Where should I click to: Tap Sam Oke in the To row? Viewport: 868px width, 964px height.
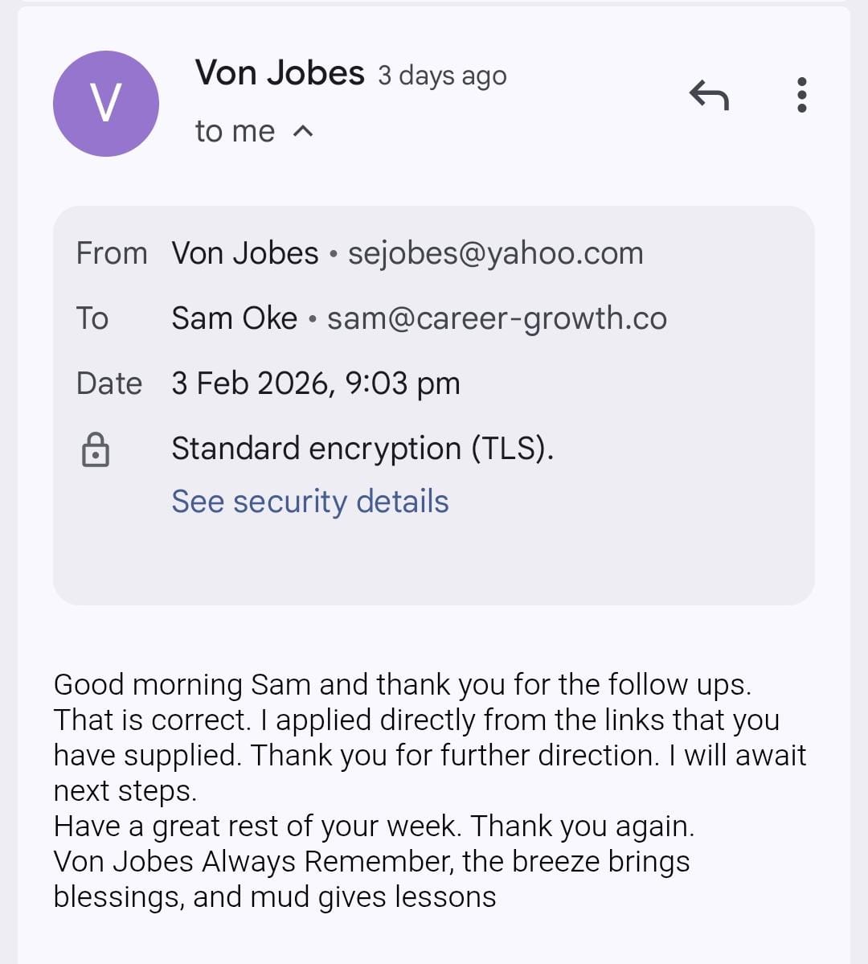pos(234,318)
